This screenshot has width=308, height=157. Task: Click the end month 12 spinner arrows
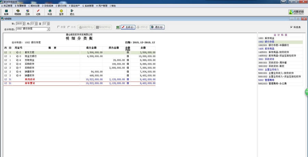[48, 24]
